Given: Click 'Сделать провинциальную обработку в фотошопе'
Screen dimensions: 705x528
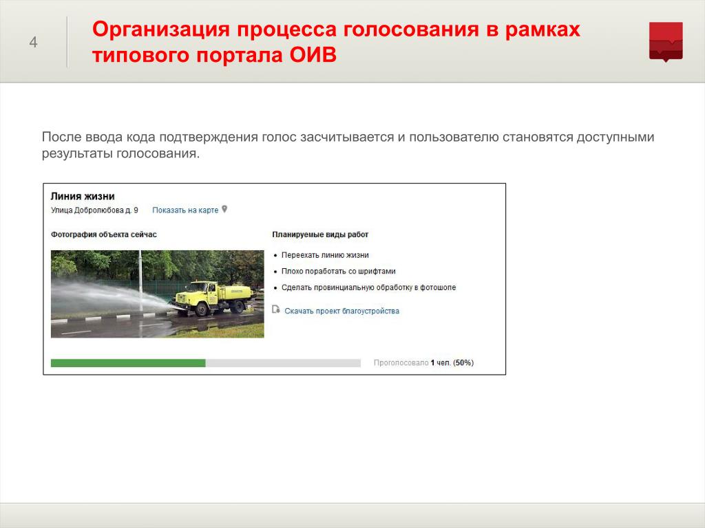Looking at the screenshot, I should click(x=369, y=287).
